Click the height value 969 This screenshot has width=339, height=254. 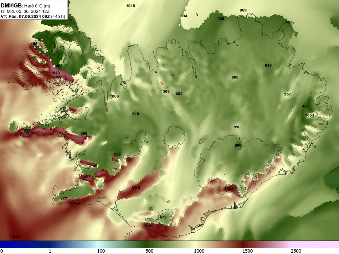click(x=243, y=10)
